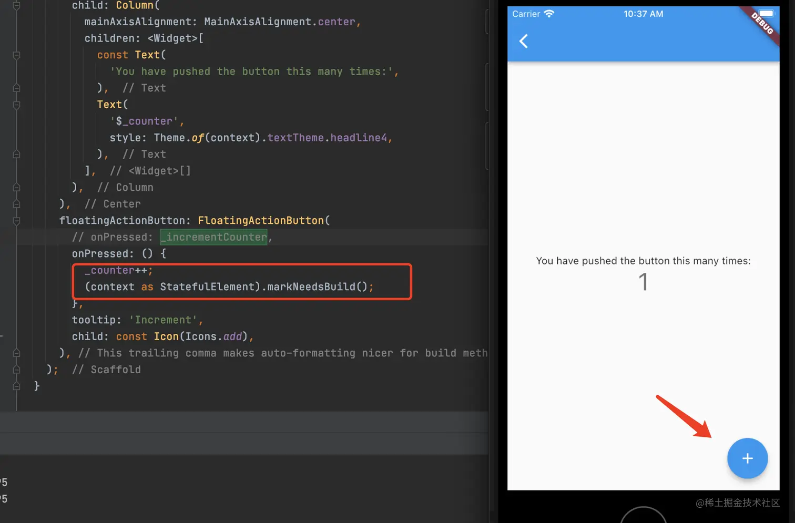Click the commented-out '// onPressed:' text
795x523 pixels.
tap(113, 237)
